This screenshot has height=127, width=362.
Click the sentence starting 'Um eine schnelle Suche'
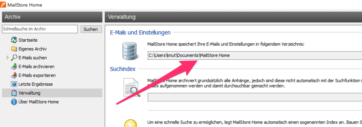(x=255, y=122)
